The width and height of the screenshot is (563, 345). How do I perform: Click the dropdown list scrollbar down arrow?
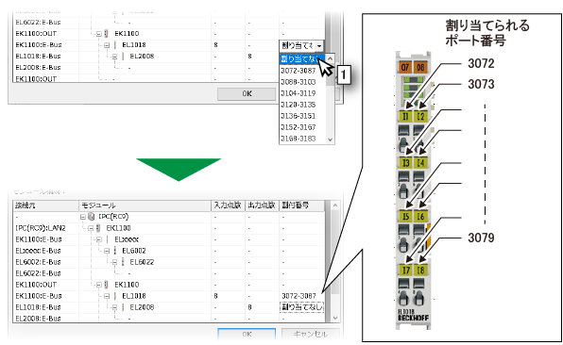tap(331, 140)
